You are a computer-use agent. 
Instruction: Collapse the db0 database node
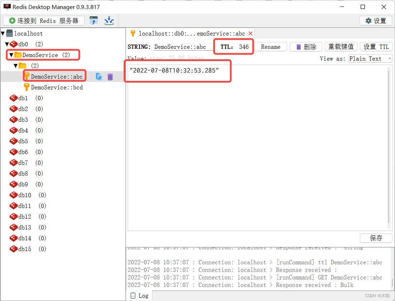pyautogui.click(x=7, y=44)
